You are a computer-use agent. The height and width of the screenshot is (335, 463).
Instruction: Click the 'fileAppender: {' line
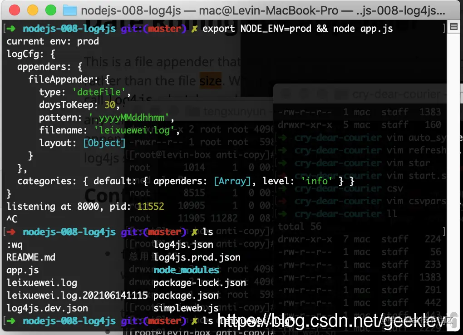[69, 79]
